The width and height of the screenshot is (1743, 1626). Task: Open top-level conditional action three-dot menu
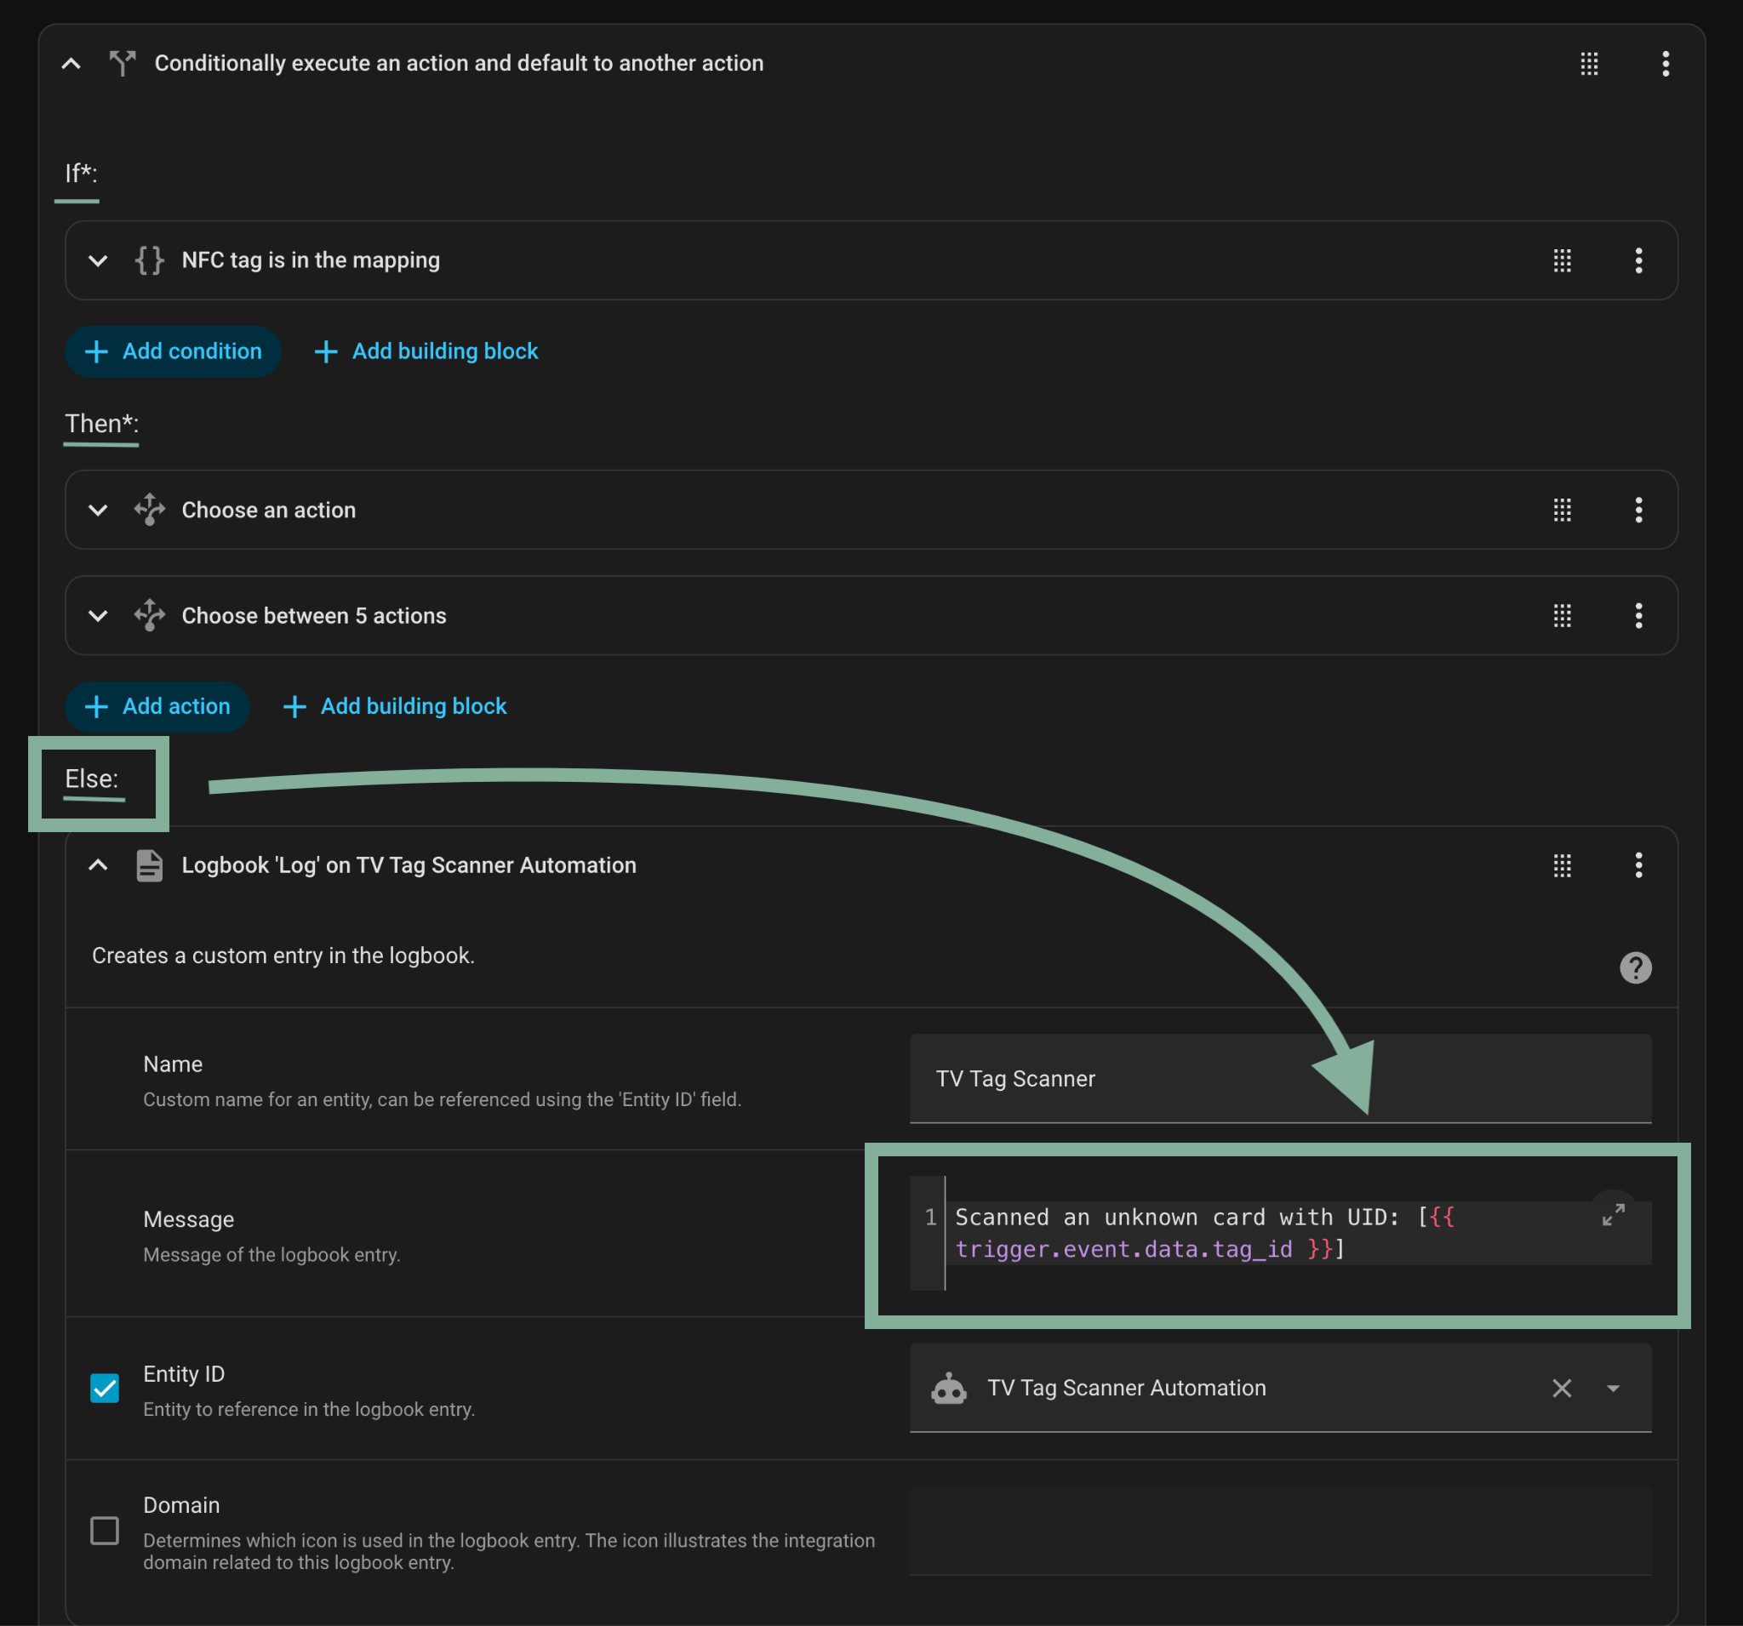coord(1665,63)
